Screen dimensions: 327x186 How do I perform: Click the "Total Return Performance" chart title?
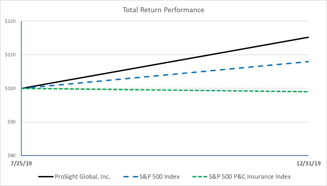[x=163, y=10]
